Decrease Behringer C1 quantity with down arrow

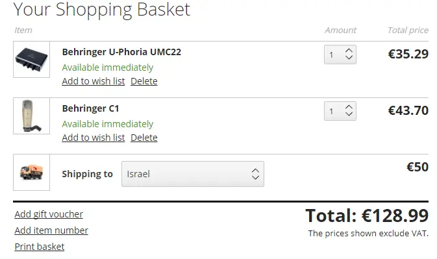349,114
